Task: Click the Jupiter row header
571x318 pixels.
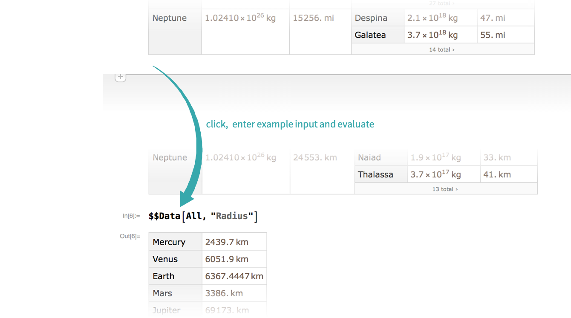Action: (x=167, y=310)
